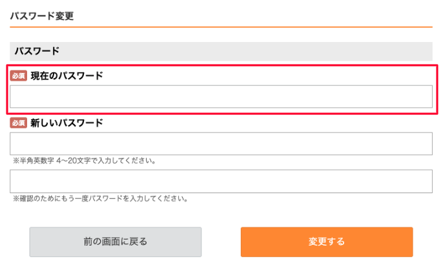Click the 前の画面に戻る button
The height and width of the screenshot is (272, 443).
click(x=115, y=242)
